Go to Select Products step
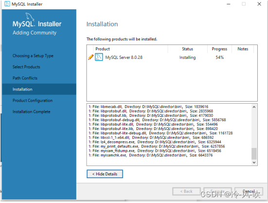The width and height of the screenshot is (268, 203). click(26, 67)
